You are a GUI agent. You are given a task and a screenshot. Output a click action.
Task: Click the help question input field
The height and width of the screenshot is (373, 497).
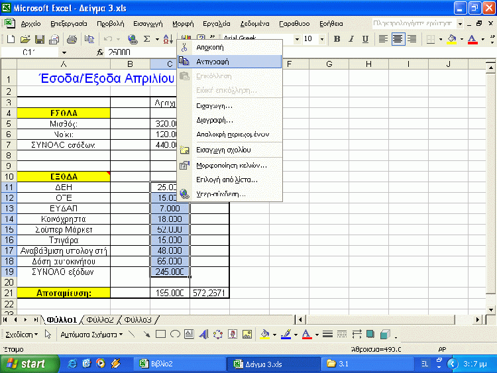coord(414,23)
